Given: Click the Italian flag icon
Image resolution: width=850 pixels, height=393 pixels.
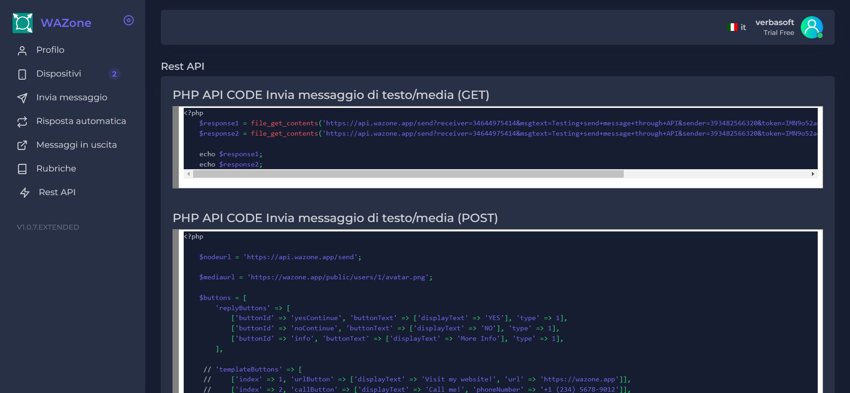Looking at the screenshot, I should pyautogui.click(x=733, y=27).
